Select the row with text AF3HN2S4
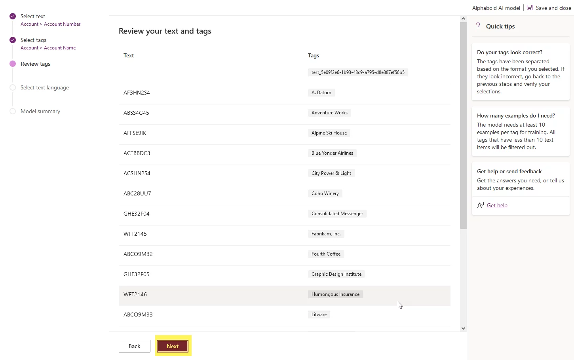Screen dimensions: 574x360 tap(284, 93)
